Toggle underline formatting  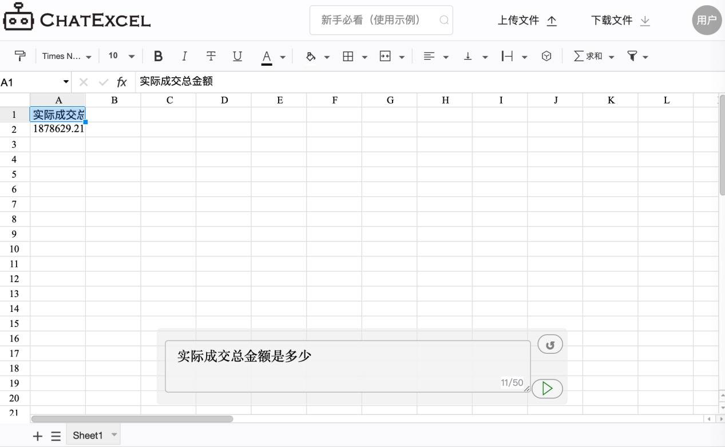[237, 56]
